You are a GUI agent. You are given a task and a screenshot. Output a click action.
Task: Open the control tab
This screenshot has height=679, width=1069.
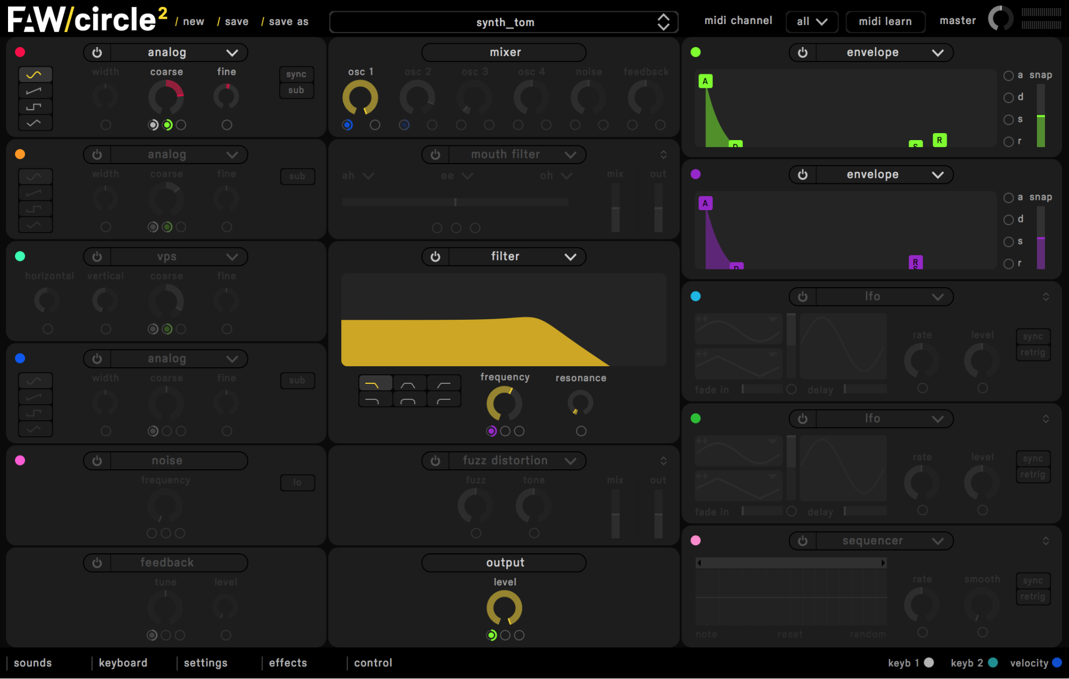point(373,663)
